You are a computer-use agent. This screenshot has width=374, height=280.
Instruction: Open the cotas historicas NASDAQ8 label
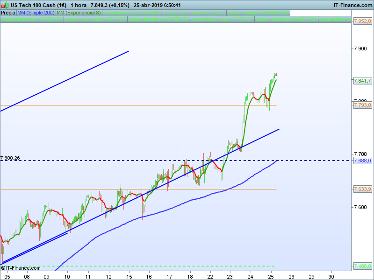[x=286, y=19]
